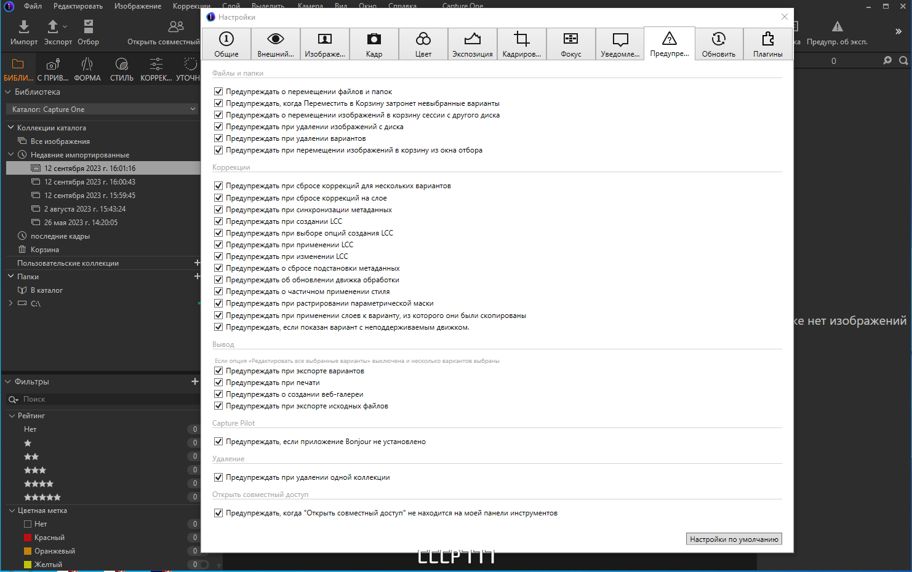Image resolution: width=912 pixels, height=572 pixels.
Task: Open the Изображение settings tab
Action: [x=325, y=44]
